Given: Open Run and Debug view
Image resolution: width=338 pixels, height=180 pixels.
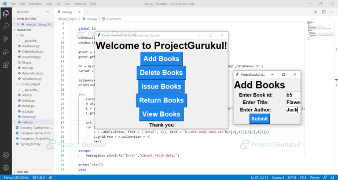Looking at the screenshot, I should 6,52.
